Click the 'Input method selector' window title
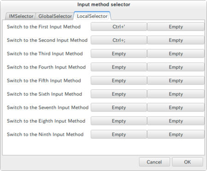The height and width of the screenshot is (171, 207). pos(103,5)
